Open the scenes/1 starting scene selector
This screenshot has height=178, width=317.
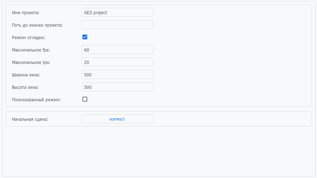pos(117,119)
